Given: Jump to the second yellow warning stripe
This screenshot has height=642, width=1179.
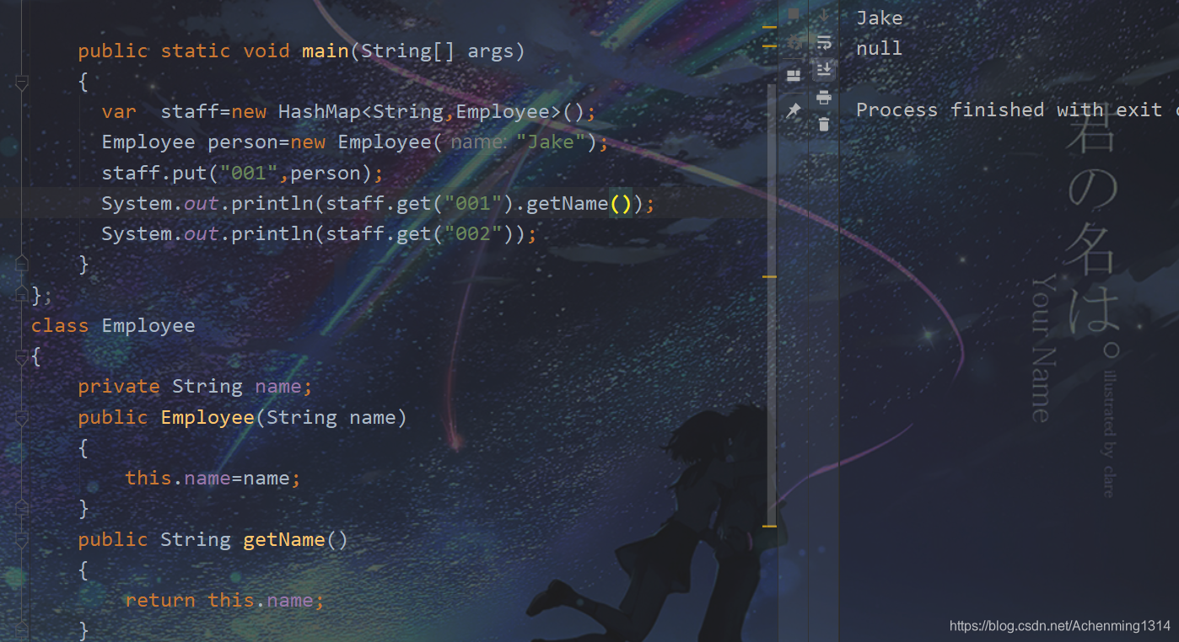Looking at the screenshot, I should 769,45.
